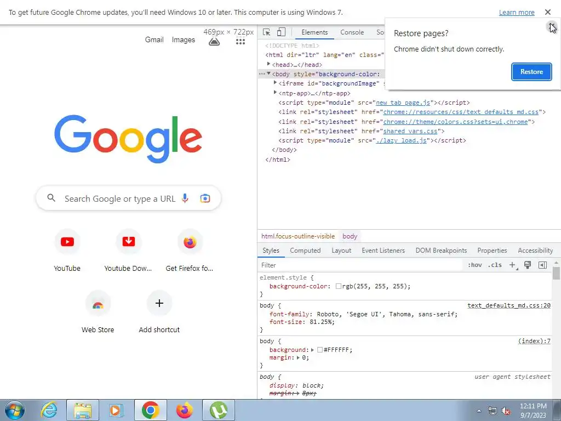Toggle the .cls element classes button
This screenshot has height=421, width=561.
[x=495, y=265]
